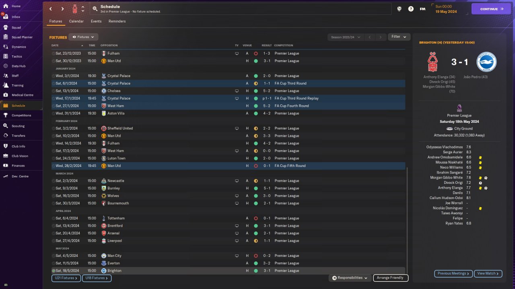Viewport: 515px width, 289px height.
Task: Click the View Match button
Action: click(x=488, y=273)
